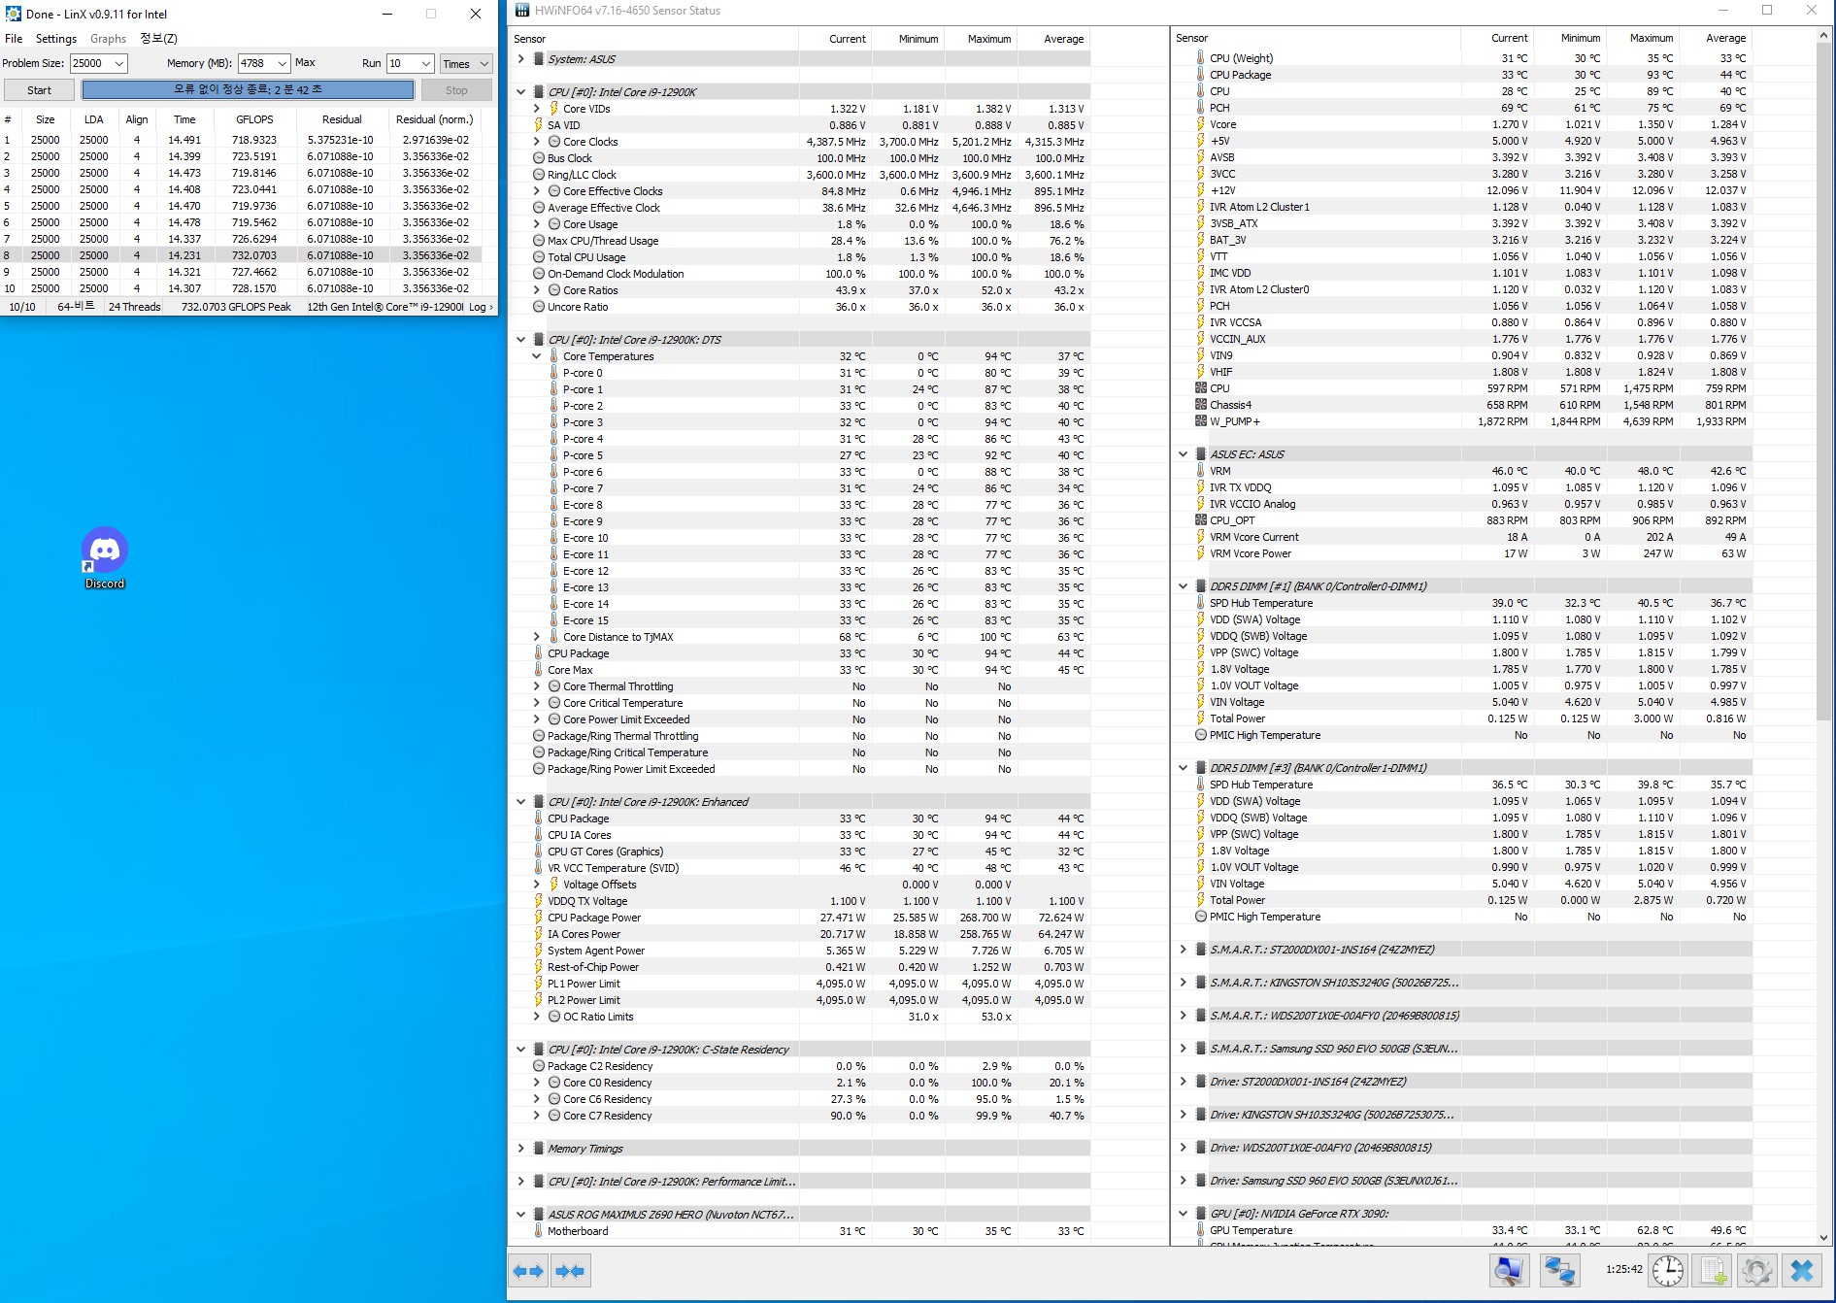Click the scroll-down arrow of HWiNFO scrollbar
Image resolution: width=1836 pixels, height=1303 pixels.
pos(1823,1237)
